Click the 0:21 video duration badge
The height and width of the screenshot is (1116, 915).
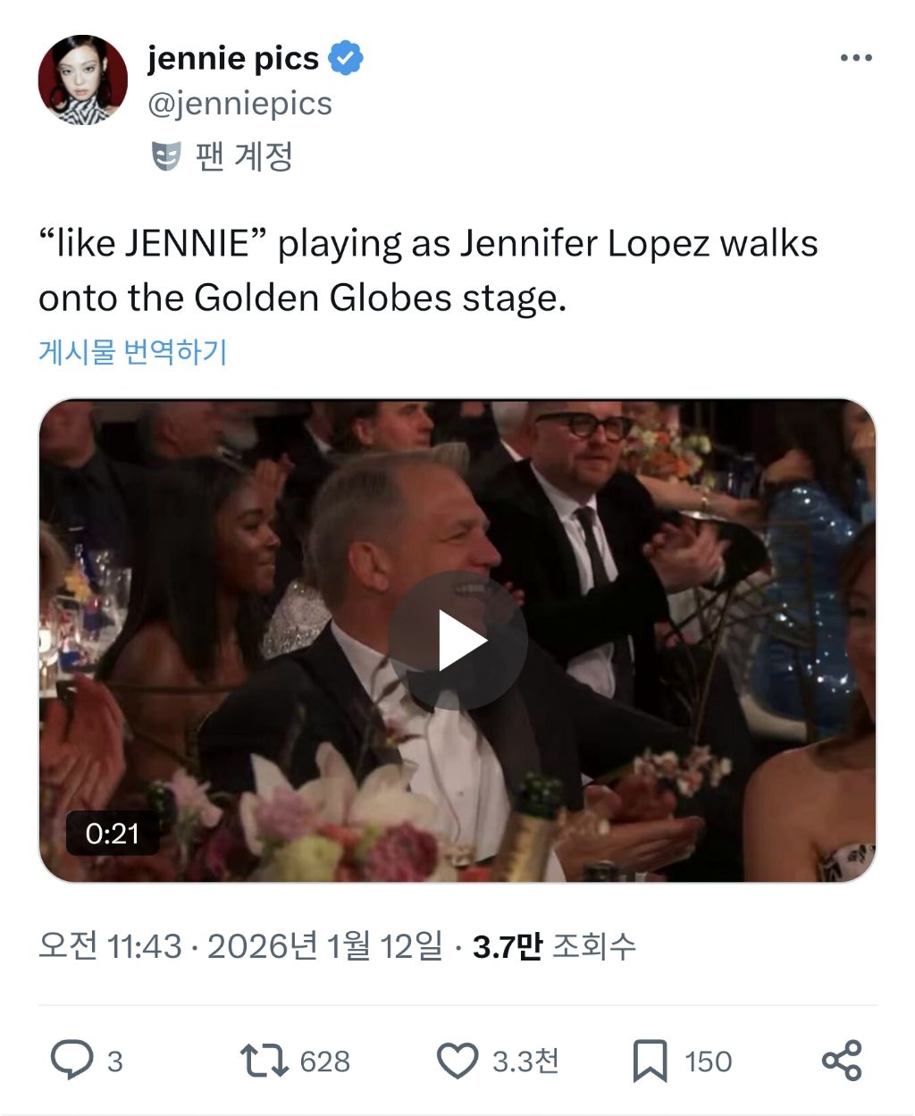point(113,834)
